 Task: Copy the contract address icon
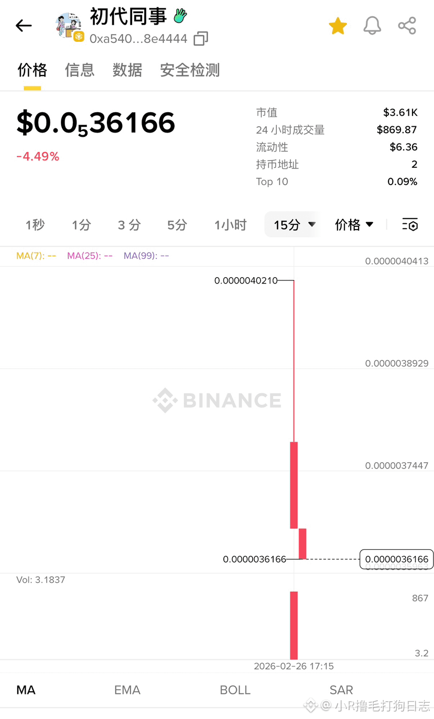tap(201, 39)
